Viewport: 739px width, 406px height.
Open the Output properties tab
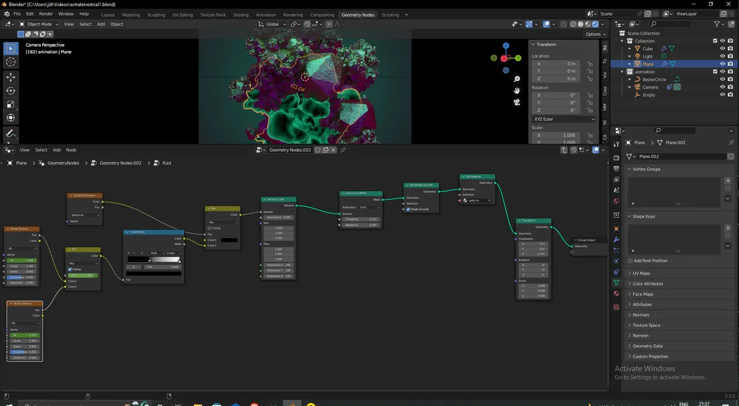coord(617,169)
